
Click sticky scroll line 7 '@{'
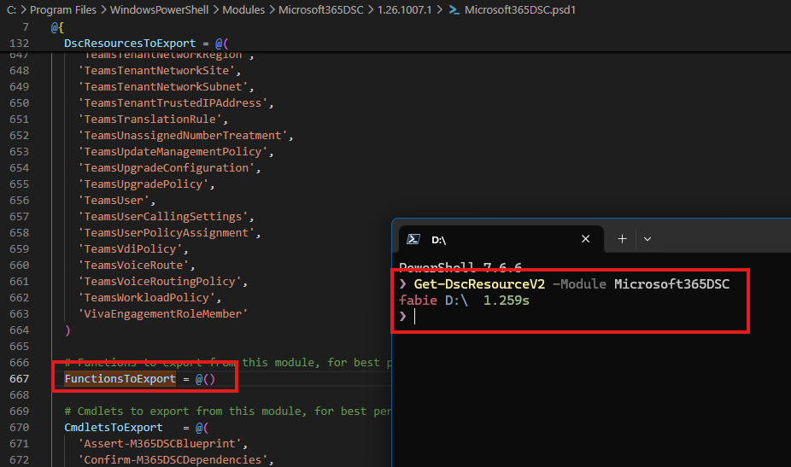click(x=57, y=27)
